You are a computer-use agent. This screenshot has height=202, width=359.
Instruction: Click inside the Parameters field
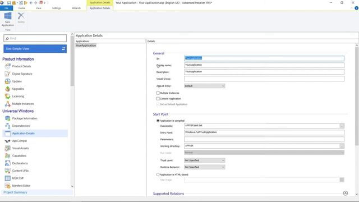[x=264, y=139]
